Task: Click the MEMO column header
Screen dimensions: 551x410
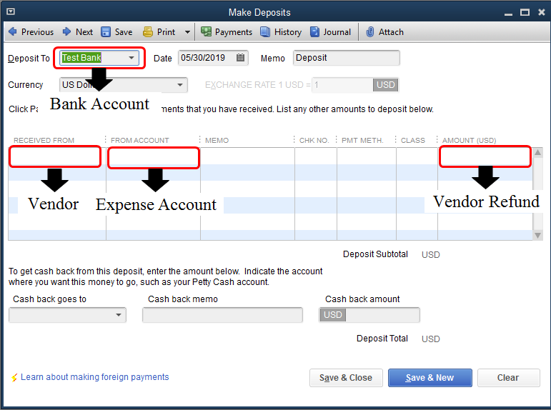Action: point(217,140)
